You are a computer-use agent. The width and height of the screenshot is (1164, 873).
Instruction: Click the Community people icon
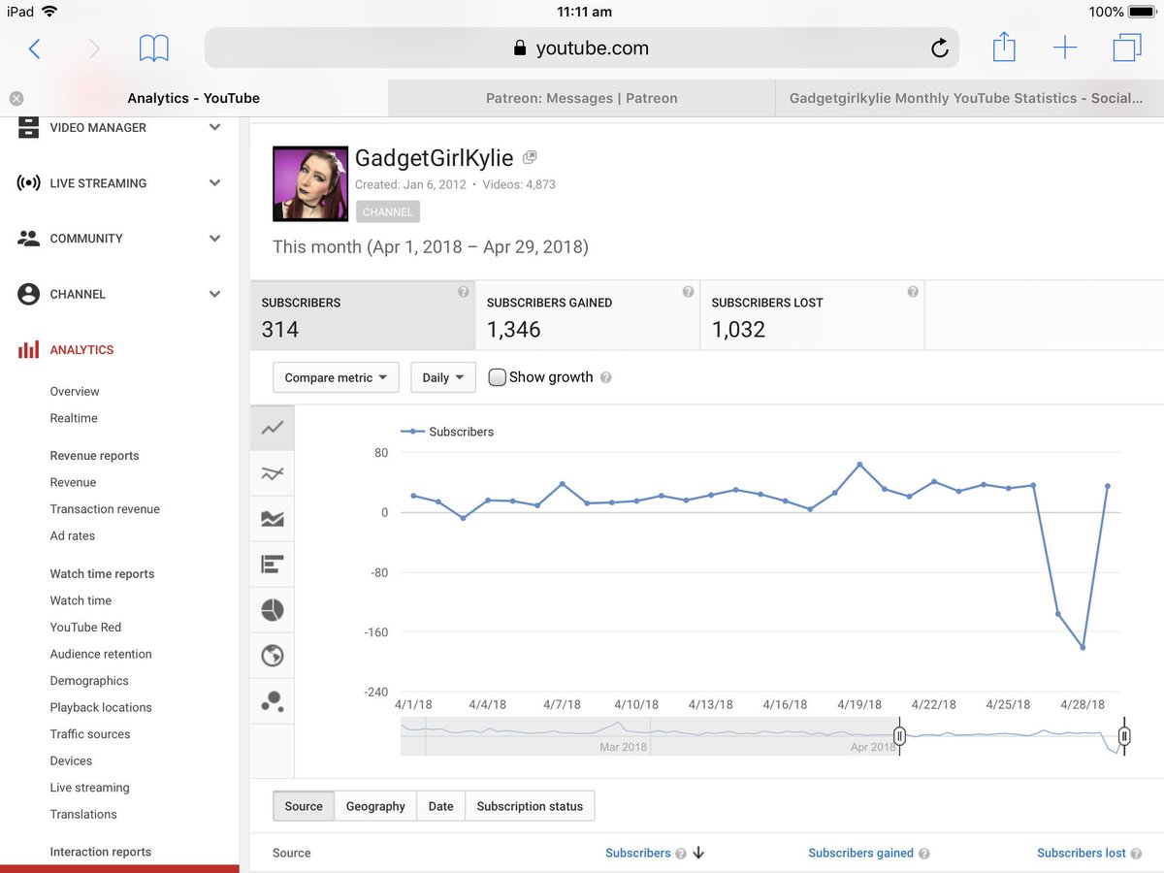(28, 239)
